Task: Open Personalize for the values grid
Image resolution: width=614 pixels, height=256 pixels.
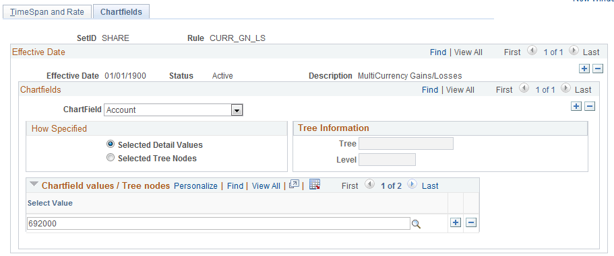Action: [x=195, y=186]
